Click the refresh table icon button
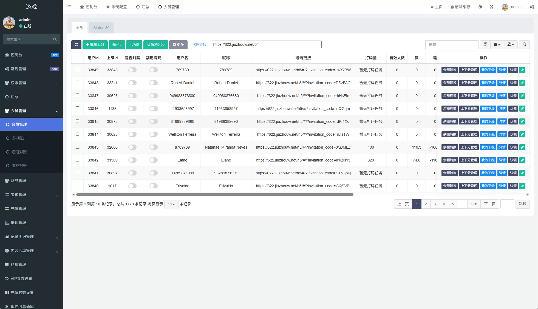 pyautogui.click(x=76, y=45)
